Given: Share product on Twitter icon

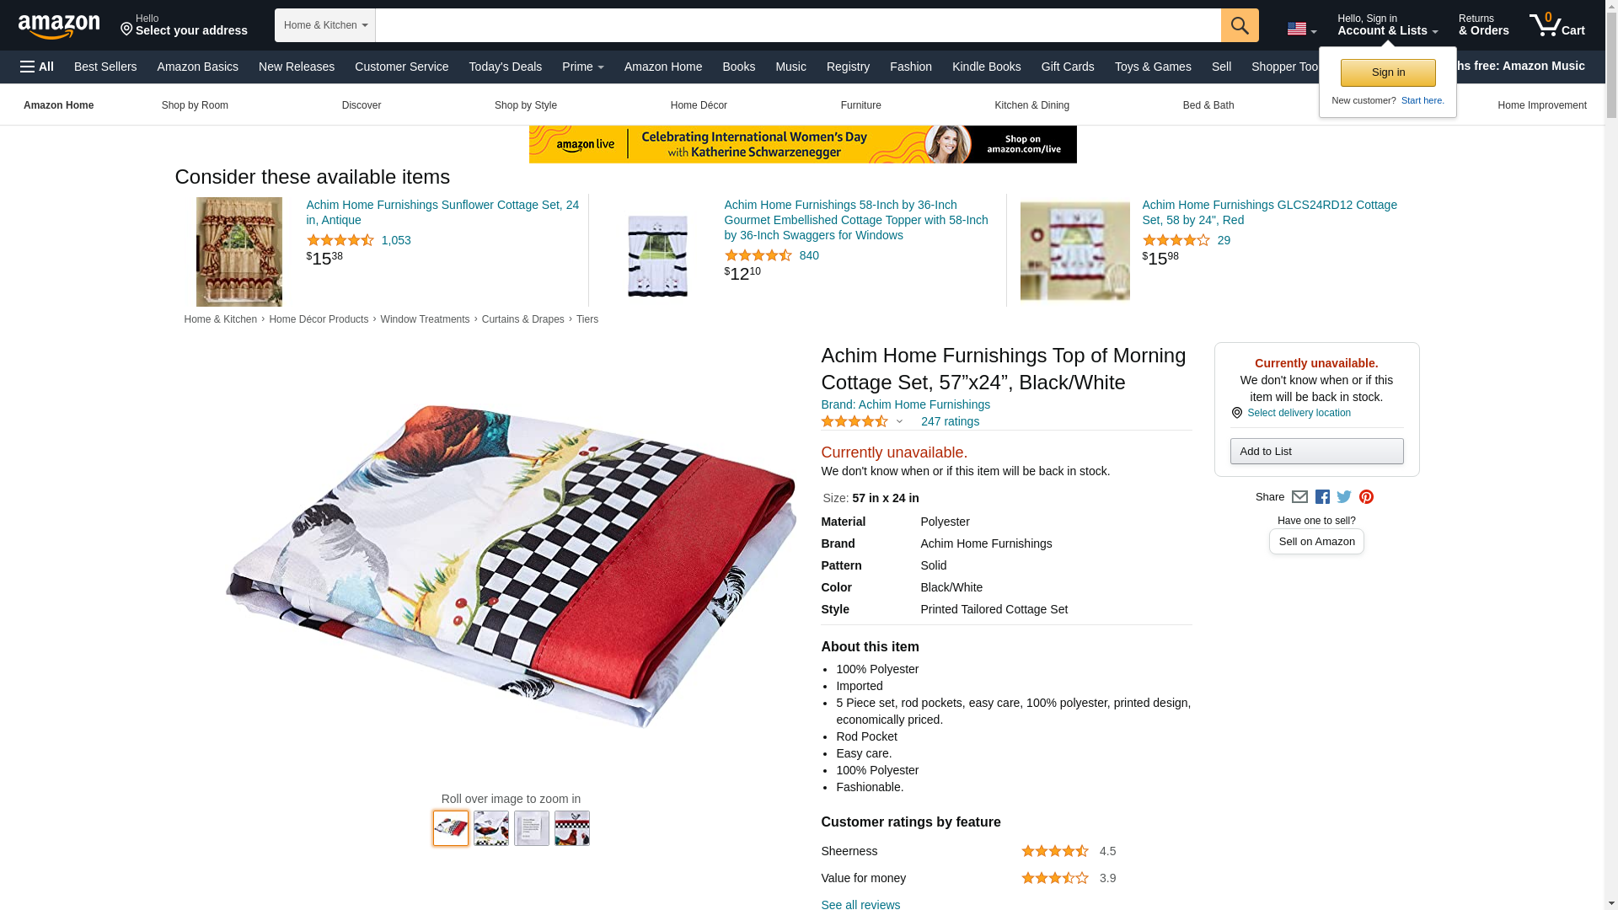Looking at the screenshot, I should click(x=1344, y=497).
